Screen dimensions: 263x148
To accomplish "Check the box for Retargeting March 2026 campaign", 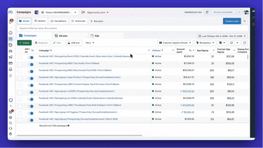I will pos(20,57).
